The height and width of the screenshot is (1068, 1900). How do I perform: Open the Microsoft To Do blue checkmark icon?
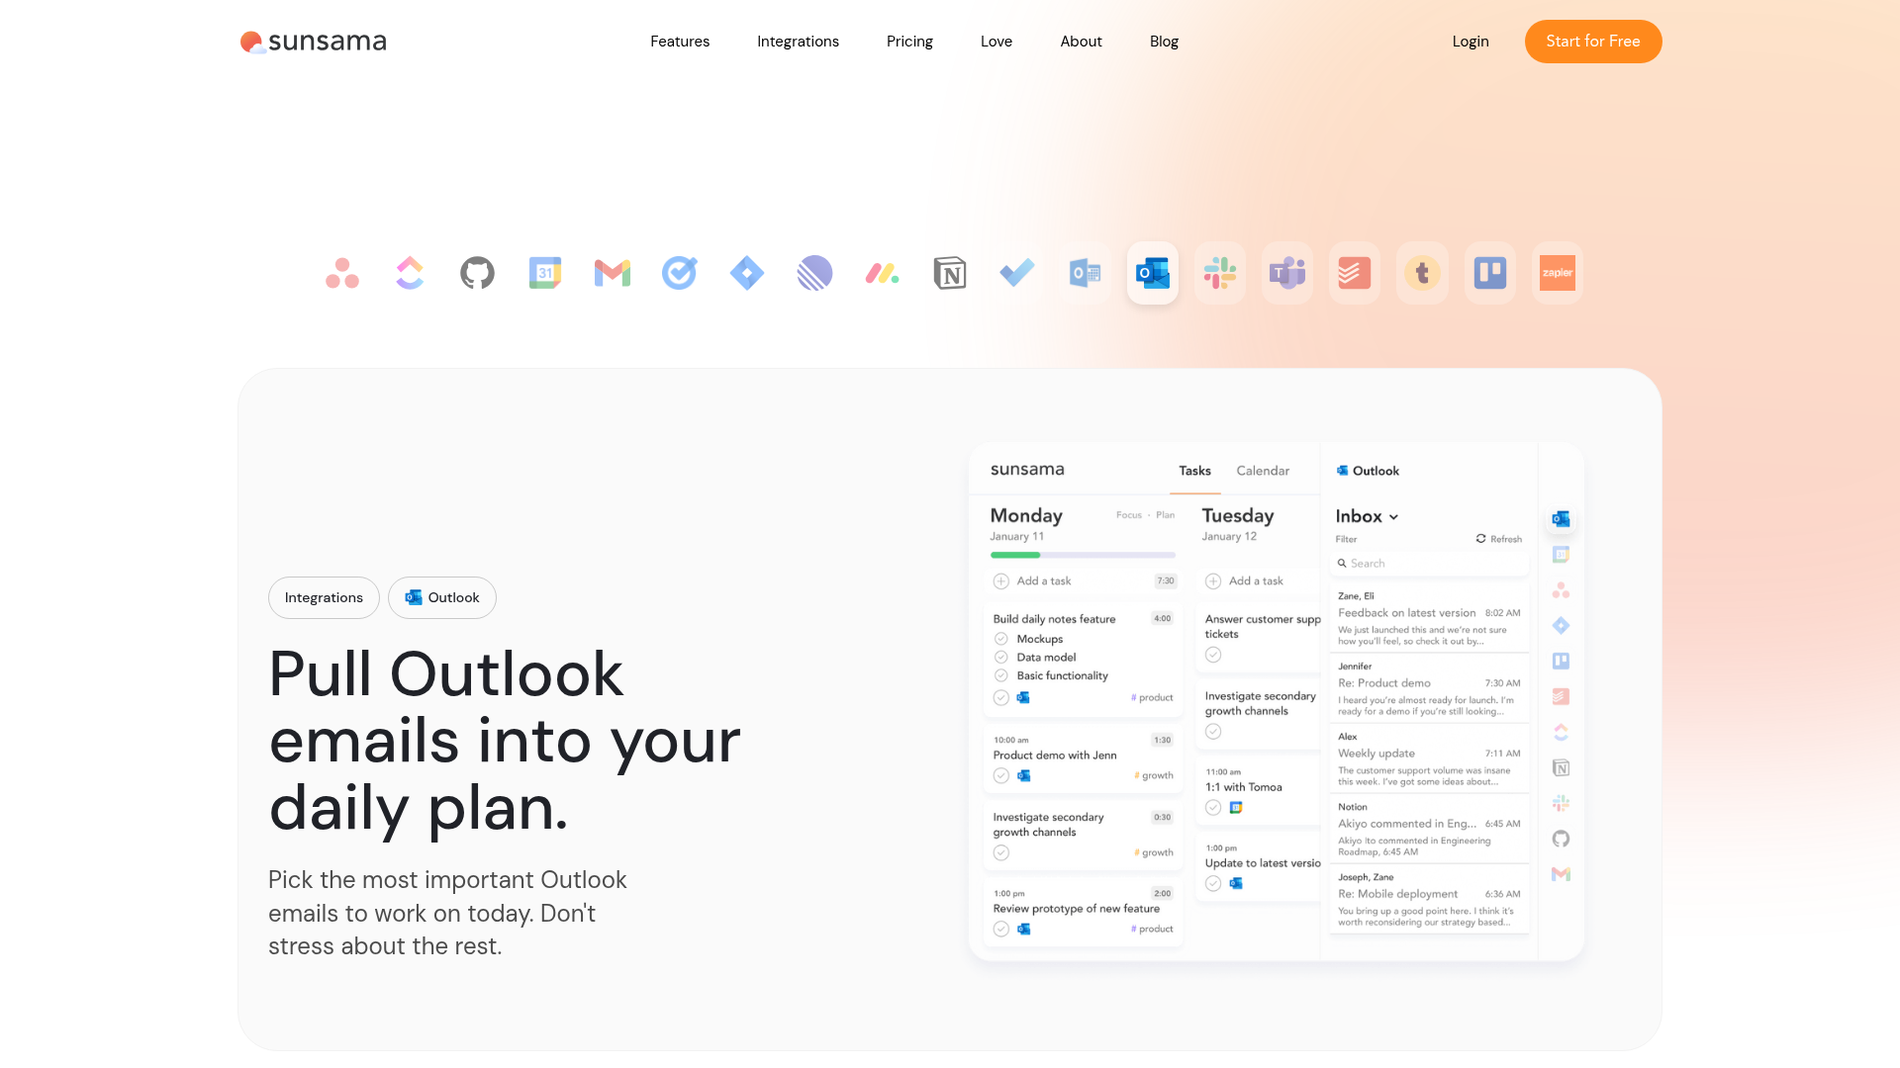click(1017, 273)
